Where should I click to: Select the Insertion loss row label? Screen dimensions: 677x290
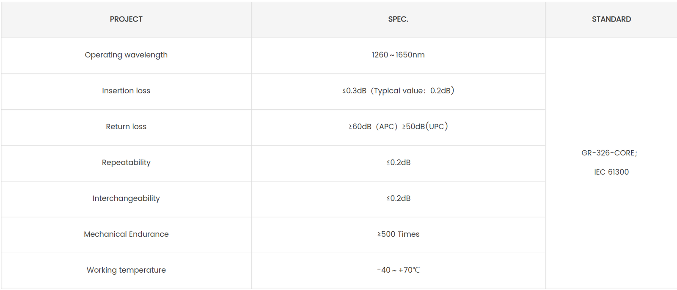point(126,91)
